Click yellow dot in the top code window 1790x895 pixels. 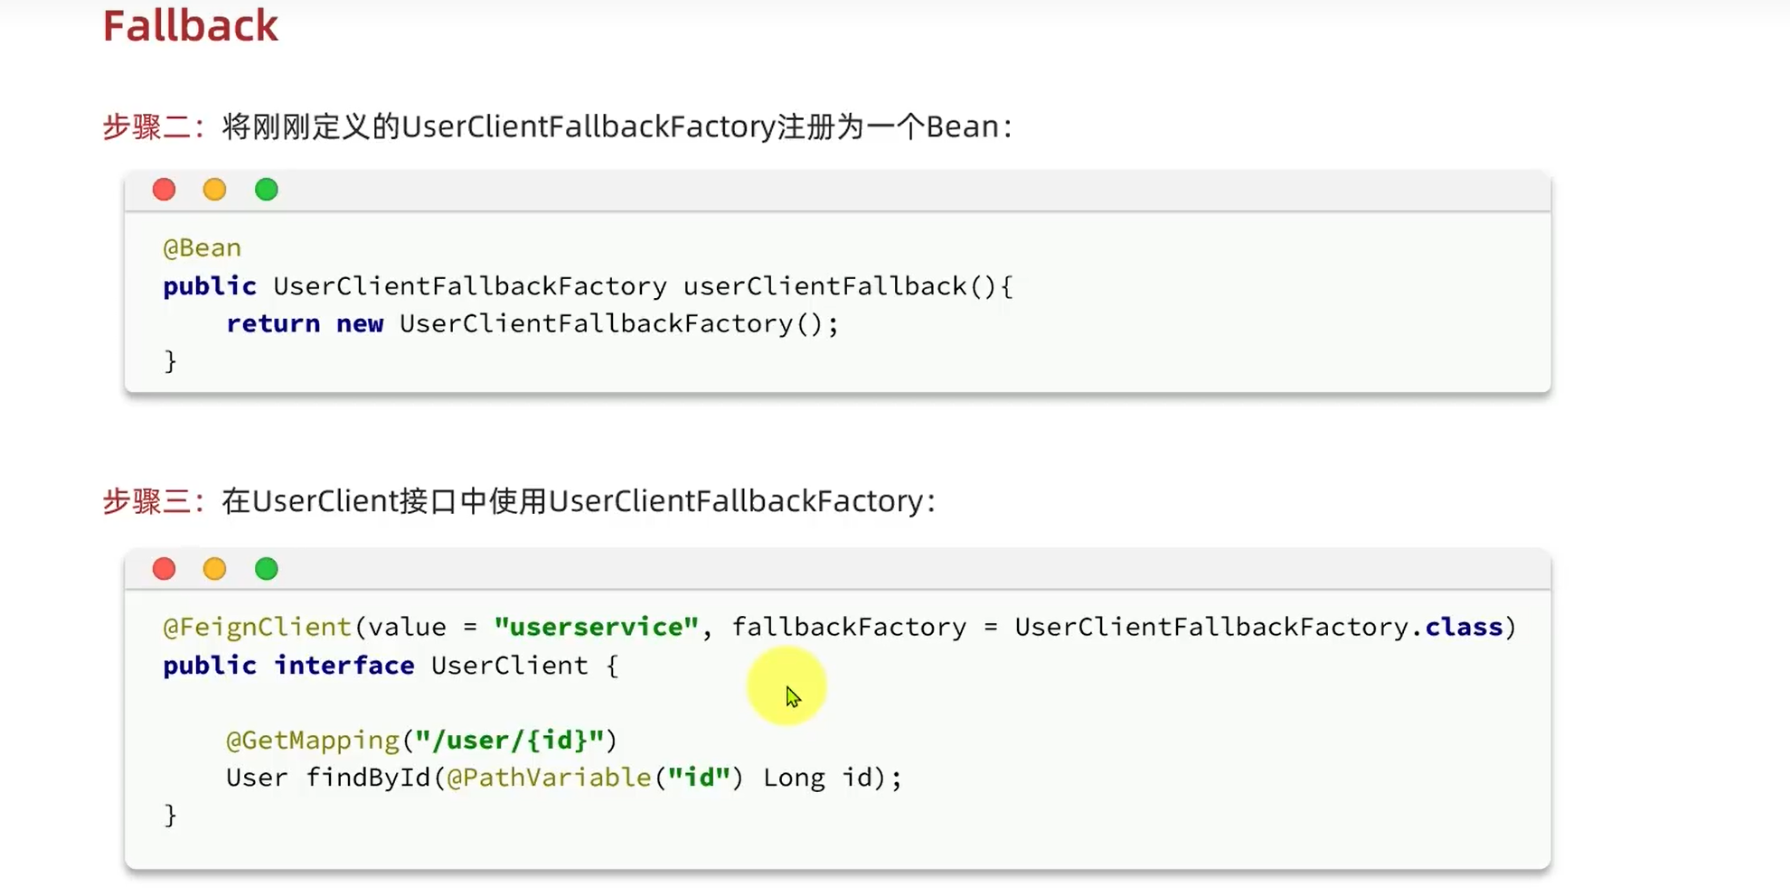click(214, 190)
